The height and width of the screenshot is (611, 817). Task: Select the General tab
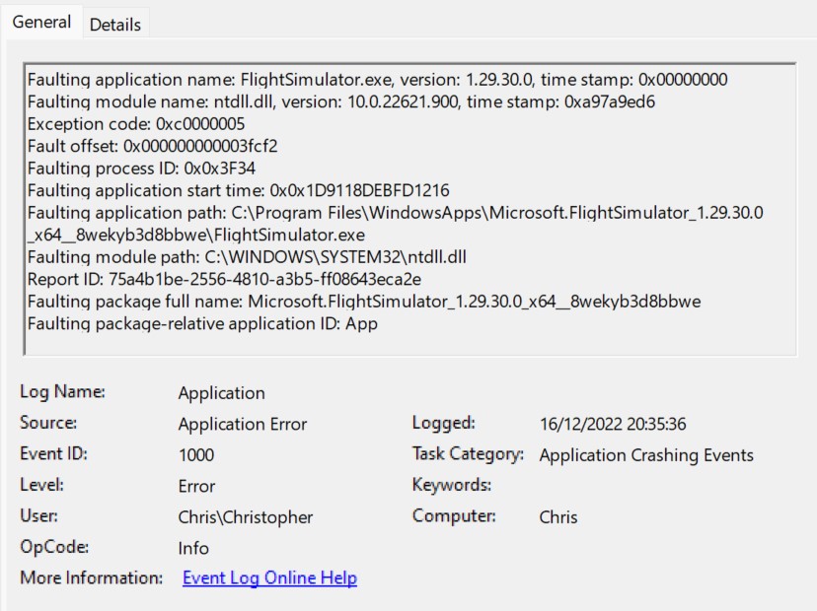coord(41,21)
